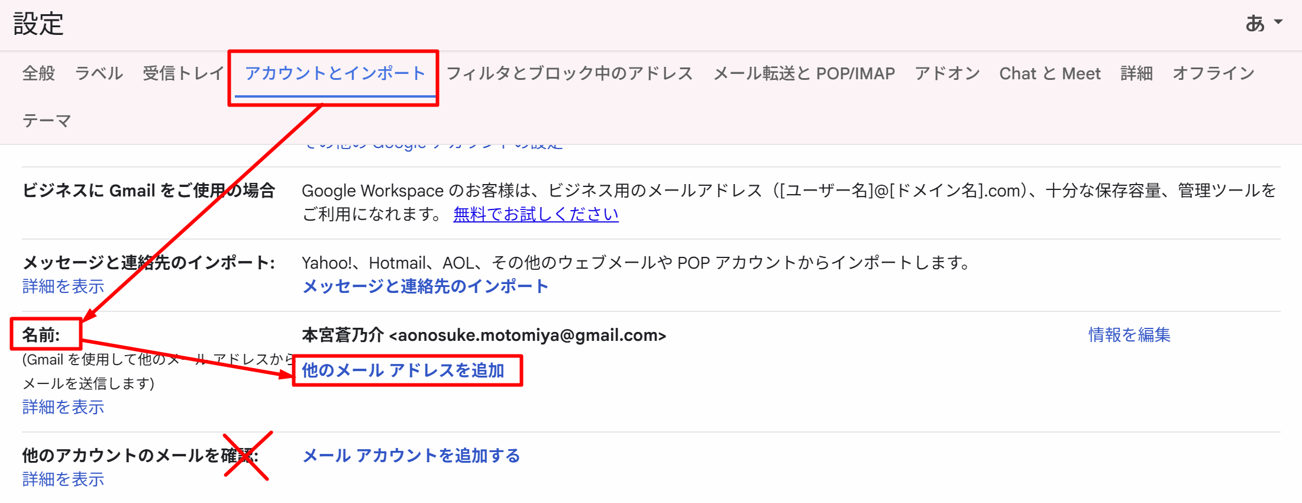Go to フィルタとブロック中のアドレス tab
This screenshot has width=1302, height=503.
[x=569, y=73]
